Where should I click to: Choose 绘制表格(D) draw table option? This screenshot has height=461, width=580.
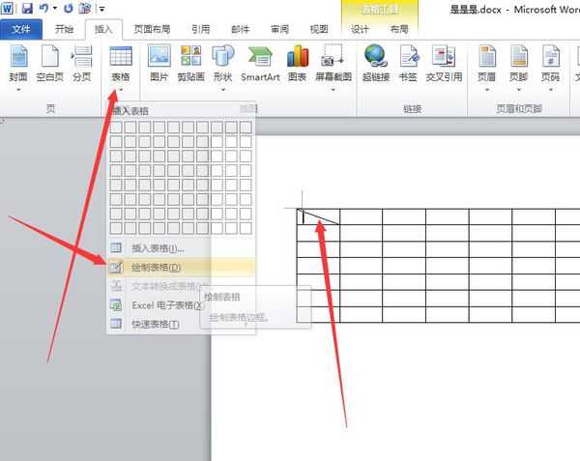click(181, 268)
